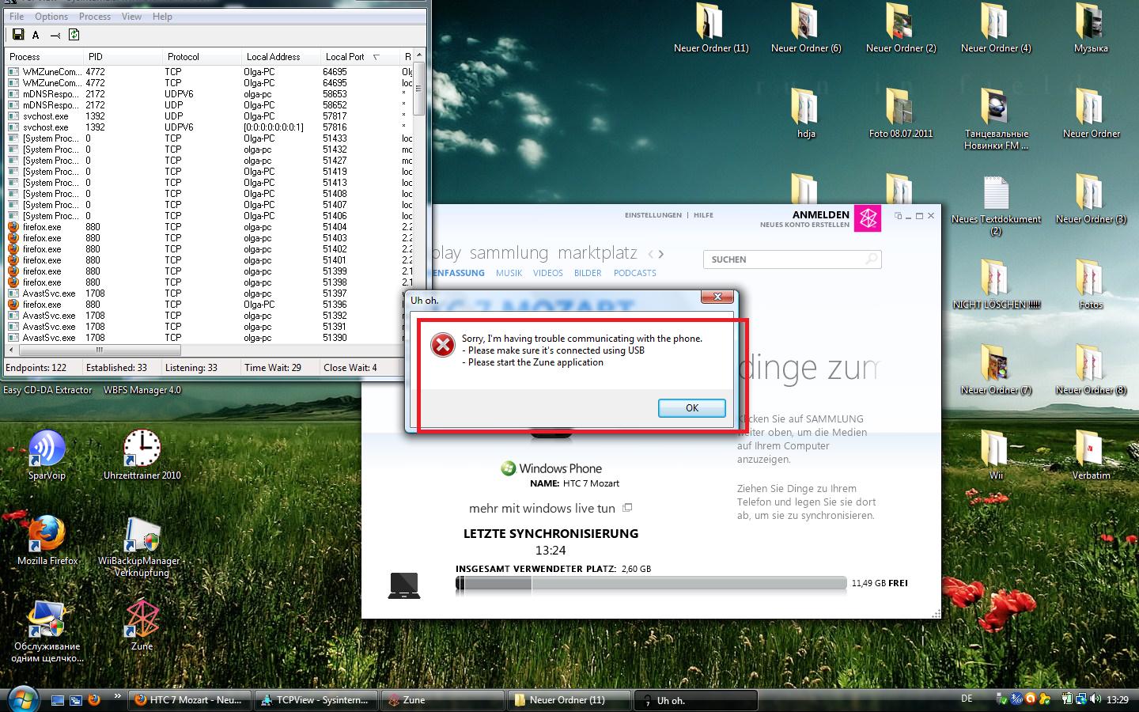Image resolution: width=1139 pixels, height=712 pixels.
Task: Click 'TCPView - Sysintern...' taskbar button
Action: 315,700
